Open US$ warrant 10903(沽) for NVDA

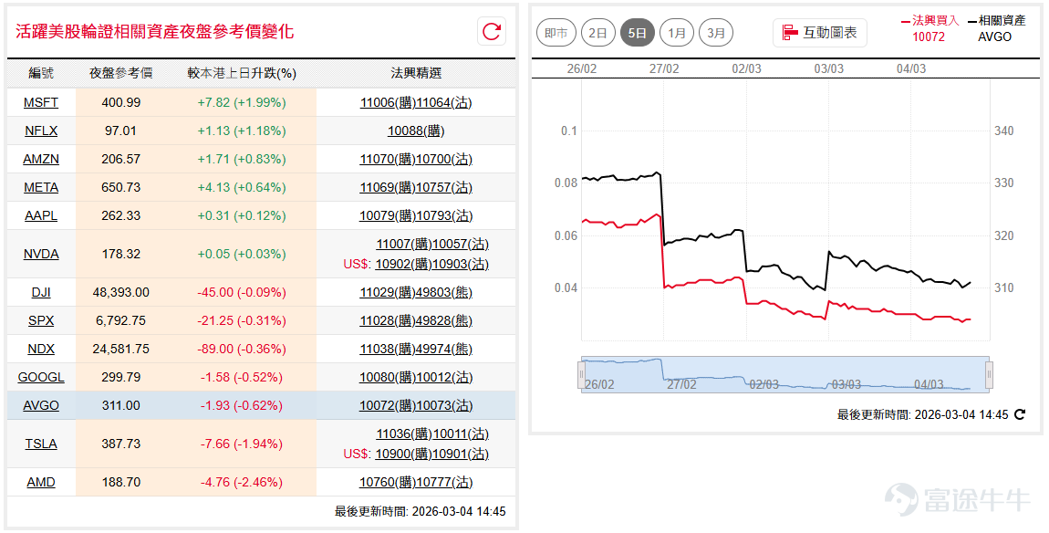tap(461, 264)
